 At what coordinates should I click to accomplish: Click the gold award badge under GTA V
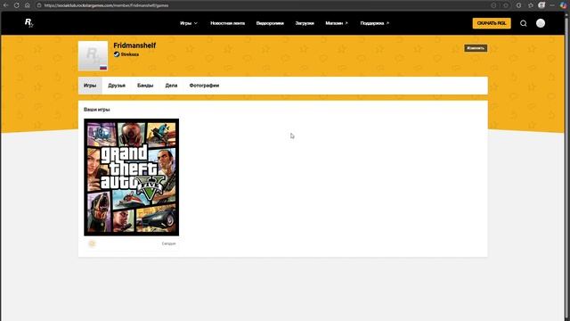(92, 243)
